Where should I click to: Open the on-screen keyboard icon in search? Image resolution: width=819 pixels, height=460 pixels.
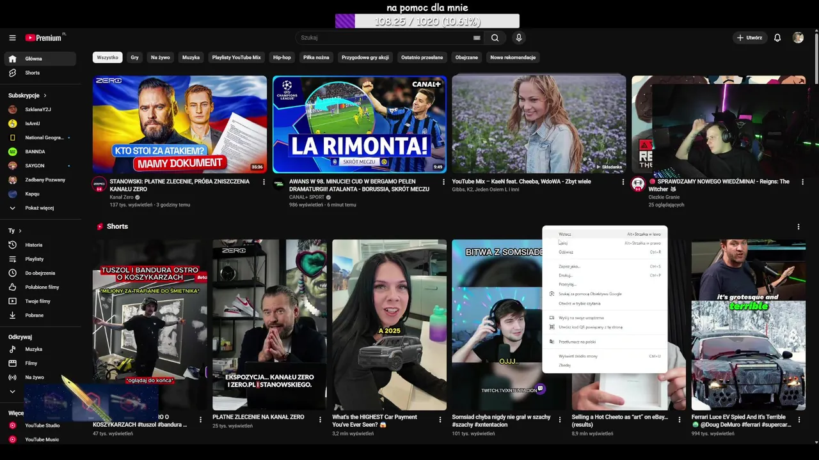477,38
